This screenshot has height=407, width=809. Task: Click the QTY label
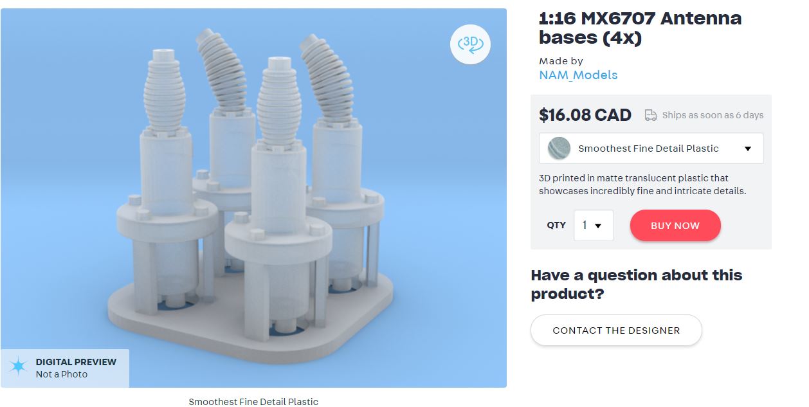(556, 225)
